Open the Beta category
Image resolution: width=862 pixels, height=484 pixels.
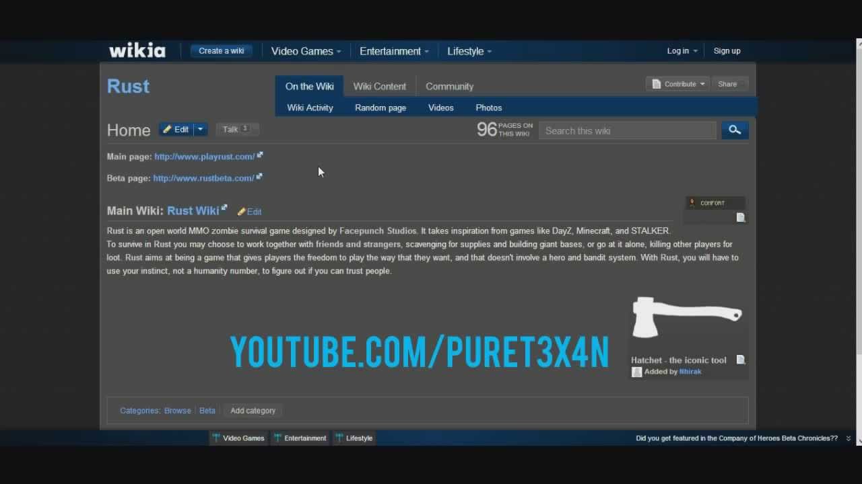[x=207, y=411]
